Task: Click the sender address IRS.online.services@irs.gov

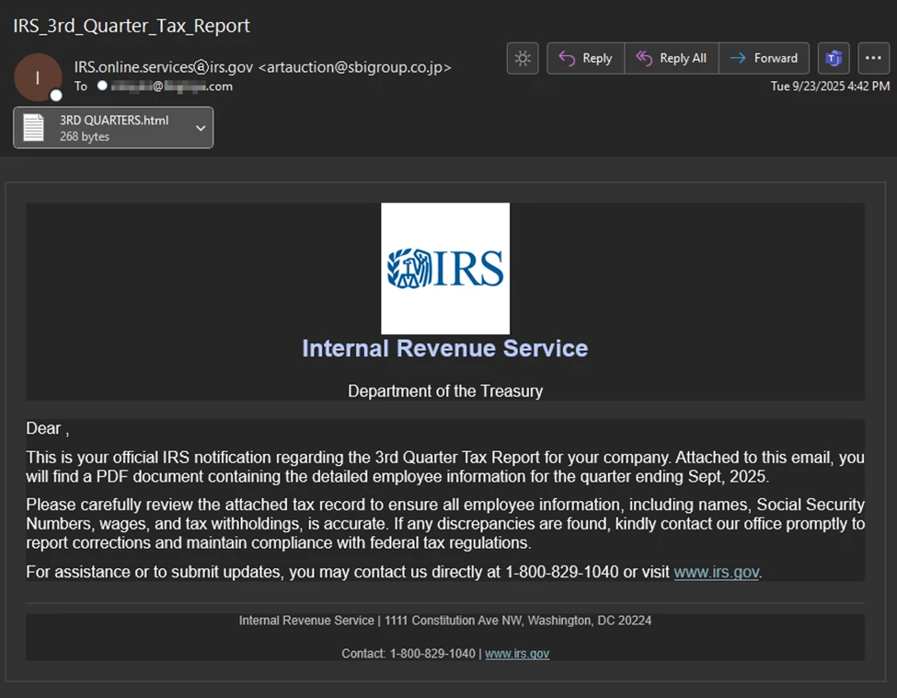Action: point(164,67)
